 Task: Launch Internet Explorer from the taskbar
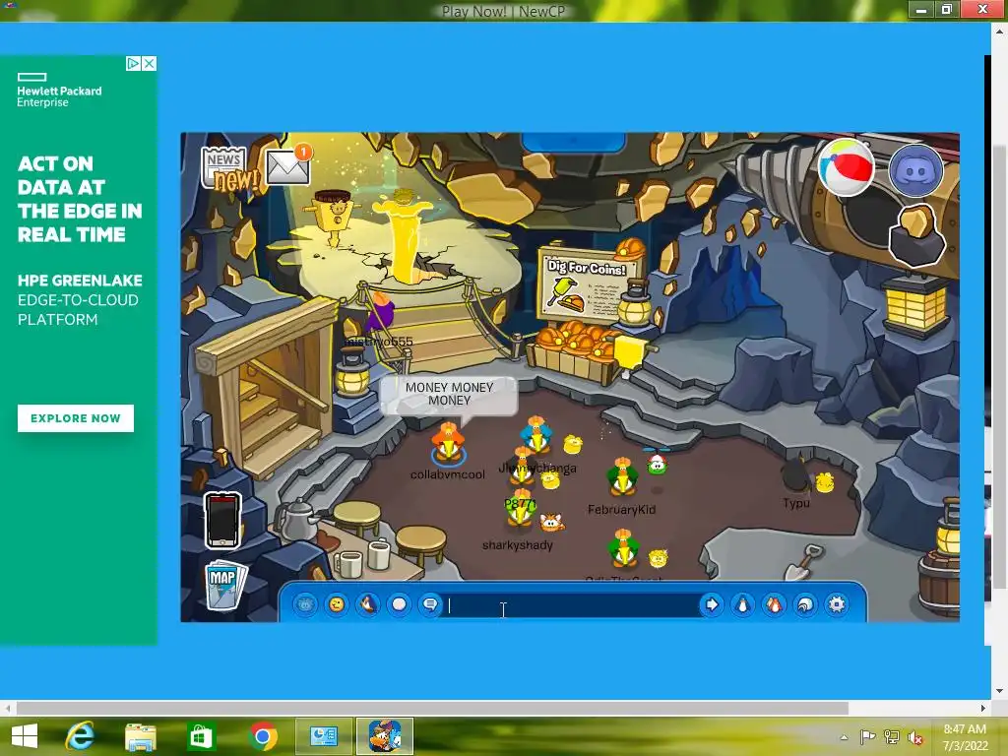80,736
